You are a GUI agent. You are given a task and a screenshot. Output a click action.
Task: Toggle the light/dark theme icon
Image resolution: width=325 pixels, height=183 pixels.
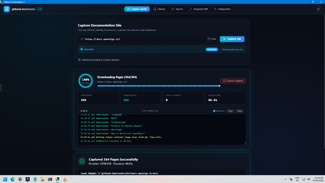(318, 9)
